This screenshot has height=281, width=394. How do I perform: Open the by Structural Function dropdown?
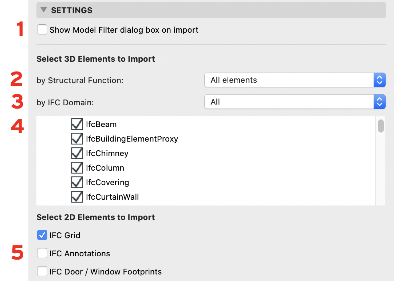point(295,80)
